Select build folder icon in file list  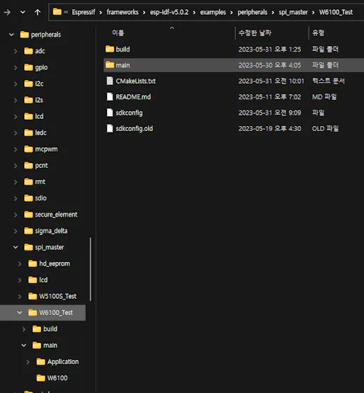[110, 49]
